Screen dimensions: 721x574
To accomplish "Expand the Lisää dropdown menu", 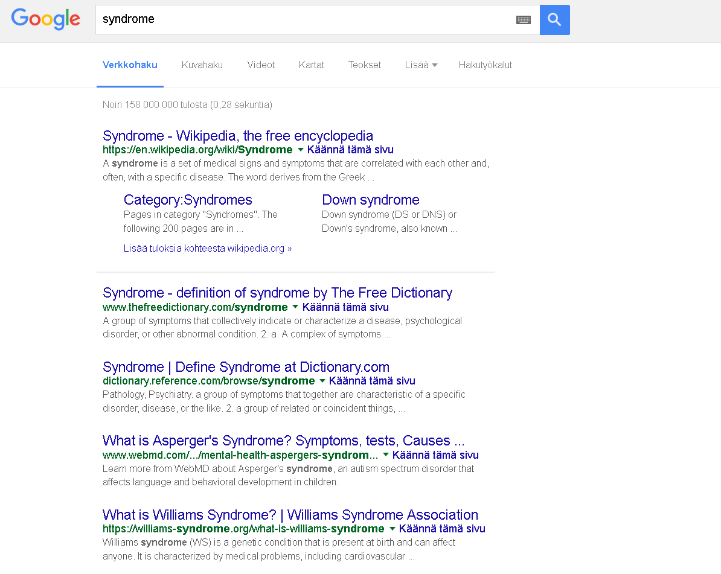I will tap(421, 65).
